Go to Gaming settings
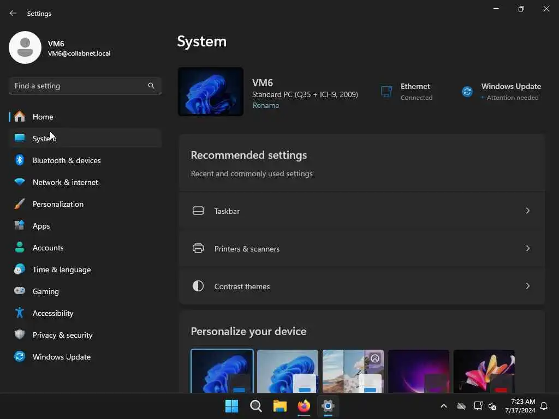559x419 pixels. point(85,291)
